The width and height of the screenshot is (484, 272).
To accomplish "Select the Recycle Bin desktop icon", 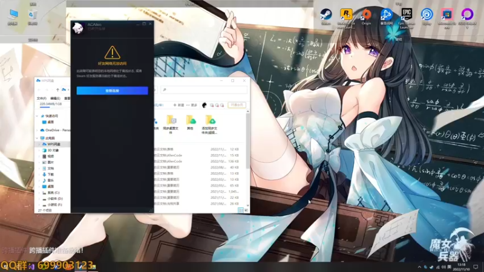I will pos(33,17).
